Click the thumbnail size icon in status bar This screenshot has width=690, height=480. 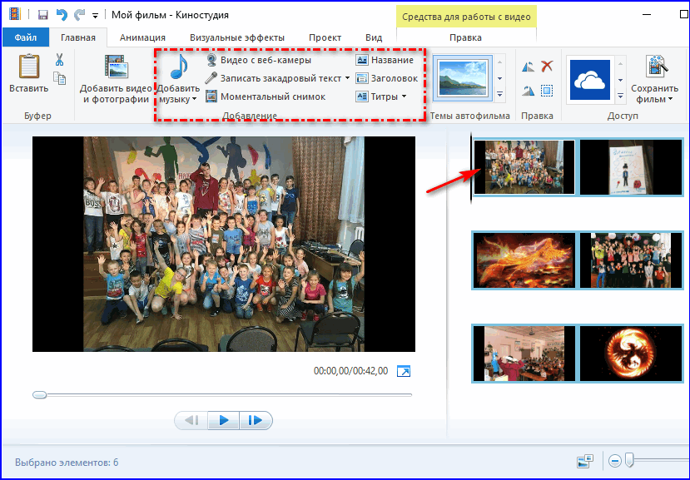(585, 461)
